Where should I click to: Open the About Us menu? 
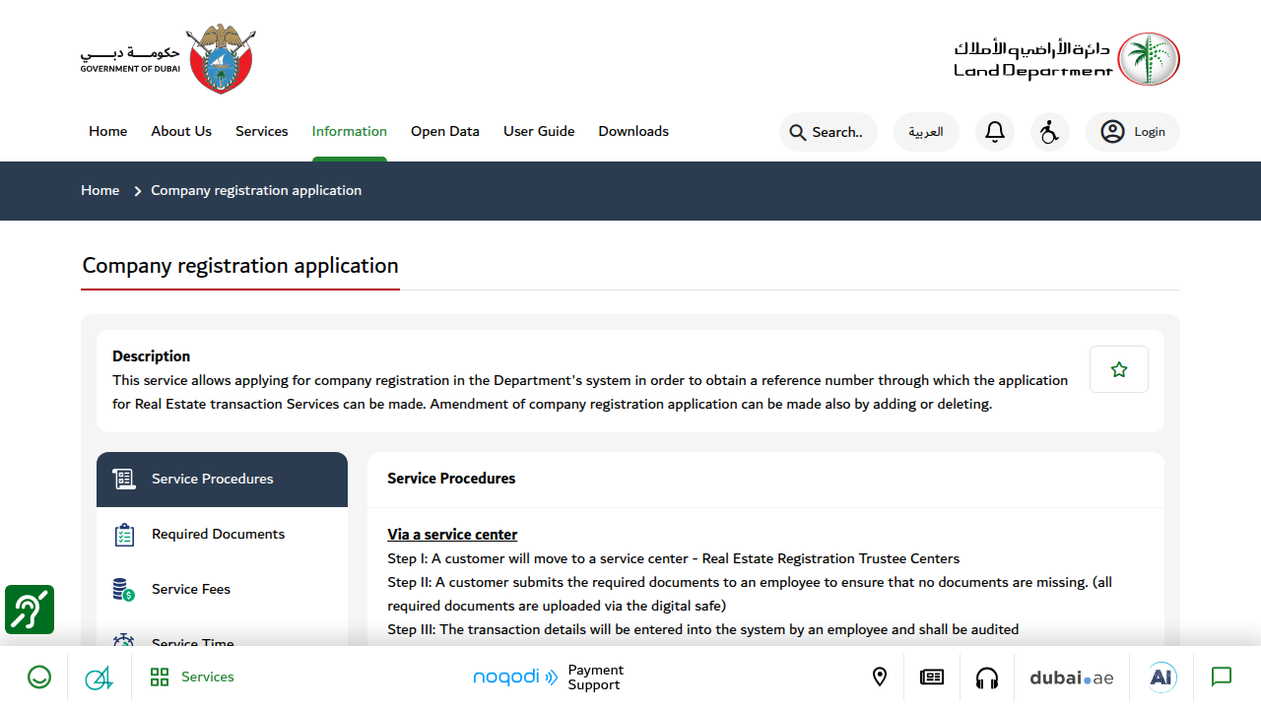181,132
